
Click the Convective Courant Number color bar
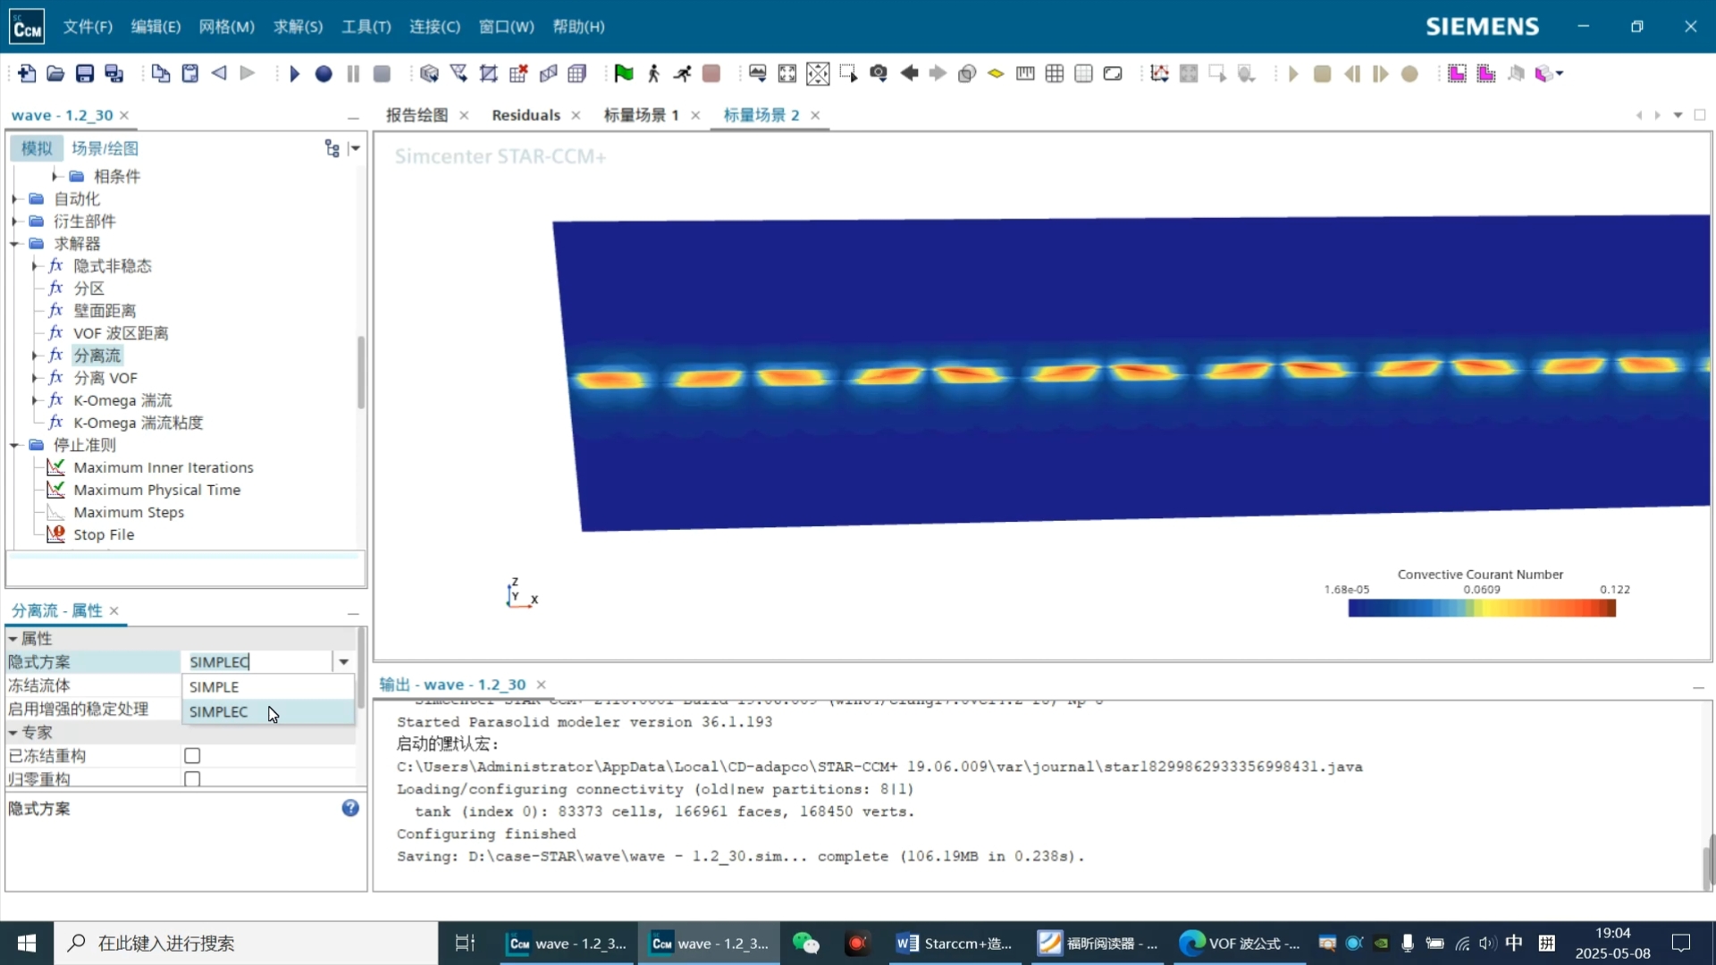click(1482, 608)
